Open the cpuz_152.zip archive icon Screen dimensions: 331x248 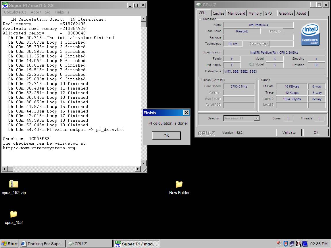[x=14, y=184]
